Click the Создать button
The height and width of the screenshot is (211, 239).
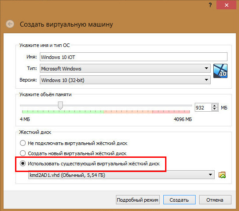[x=179, y=200]
